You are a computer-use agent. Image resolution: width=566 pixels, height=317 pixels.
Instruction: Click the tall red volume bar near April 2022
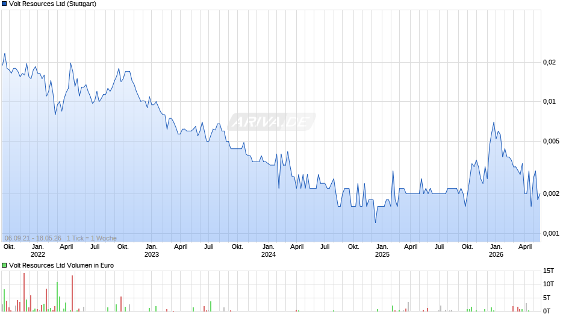pos(72,293)
